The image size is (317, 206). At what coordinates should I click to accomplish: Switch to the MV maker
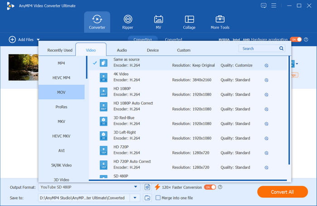pos(158,22)
